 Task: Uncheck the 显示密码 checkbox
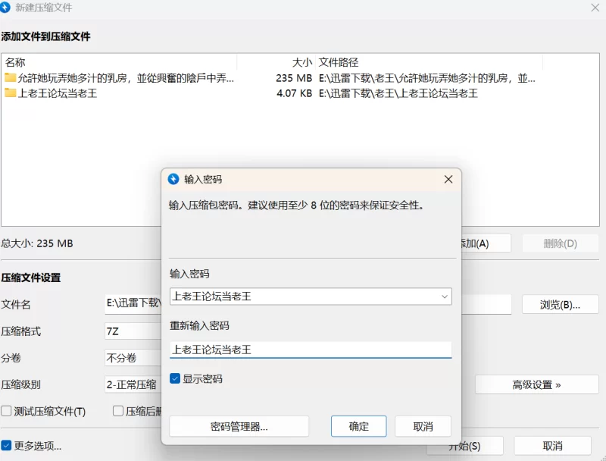(x=175, y=378)
